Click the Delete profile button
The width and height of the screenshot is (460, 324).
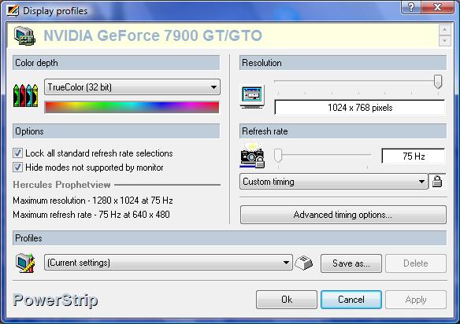click(416, 263)
